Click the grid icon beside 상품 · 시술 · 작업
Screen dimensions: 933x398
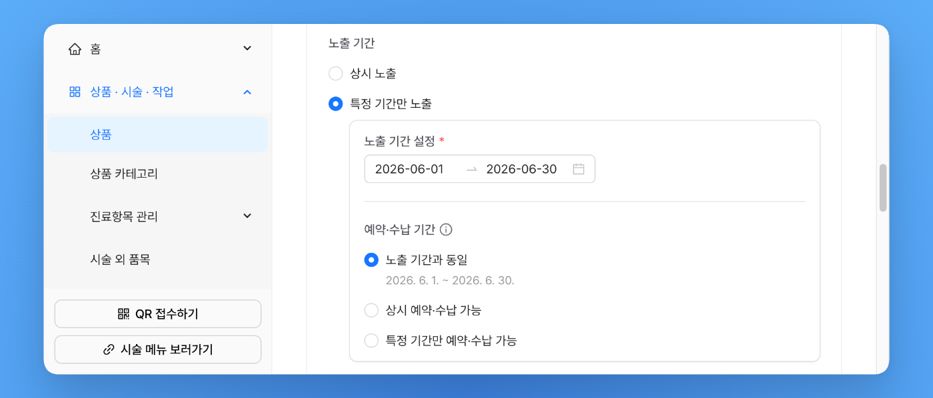(75, 92)
